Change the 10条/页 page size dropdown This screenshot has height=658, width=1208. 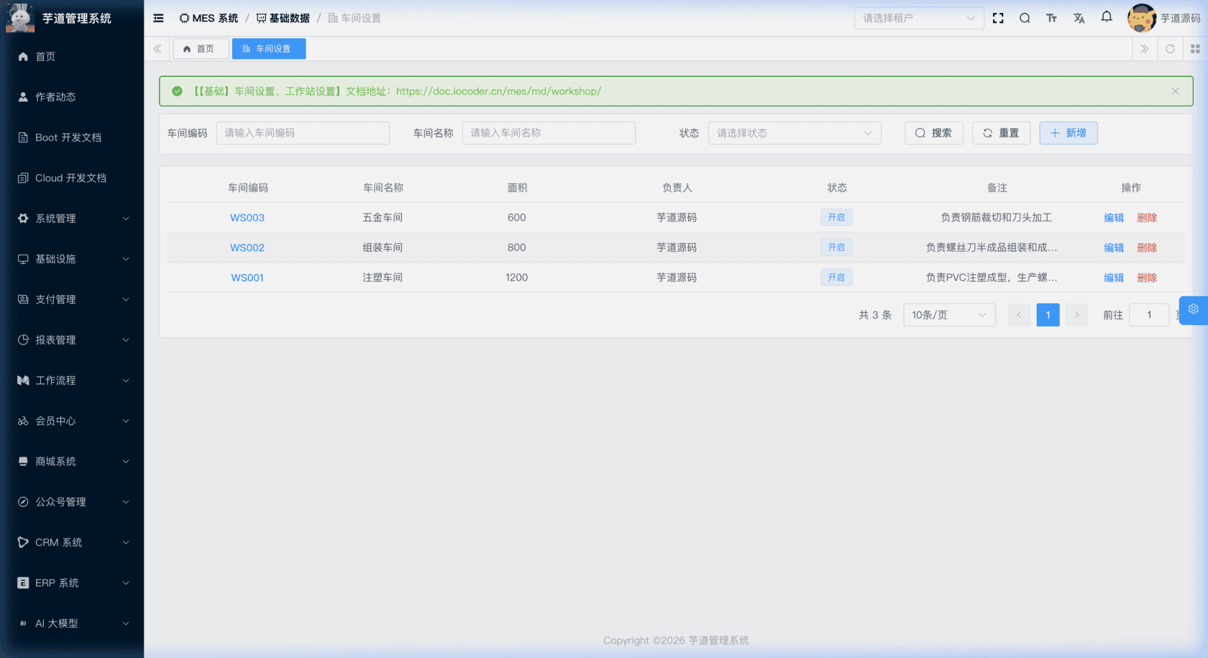pyautogui.click(x=948, y=315)
